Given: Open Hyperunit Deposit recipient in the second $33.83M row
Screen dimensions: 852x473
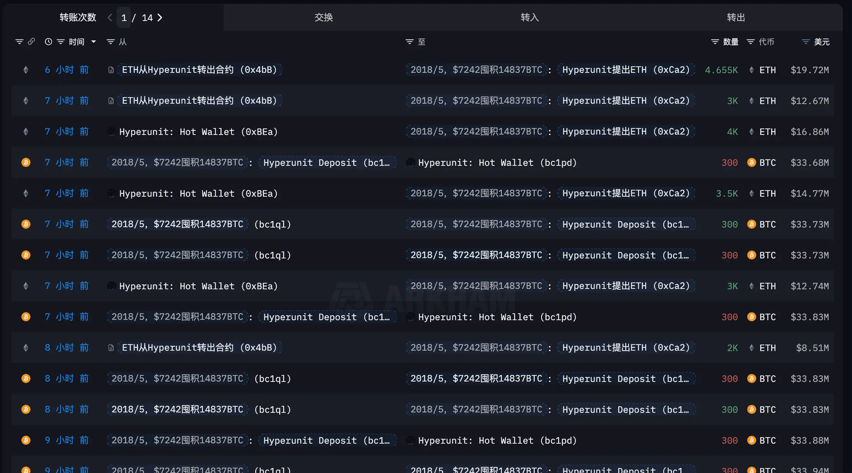Looking at the screenshot, I should click(x=626, y=378).
